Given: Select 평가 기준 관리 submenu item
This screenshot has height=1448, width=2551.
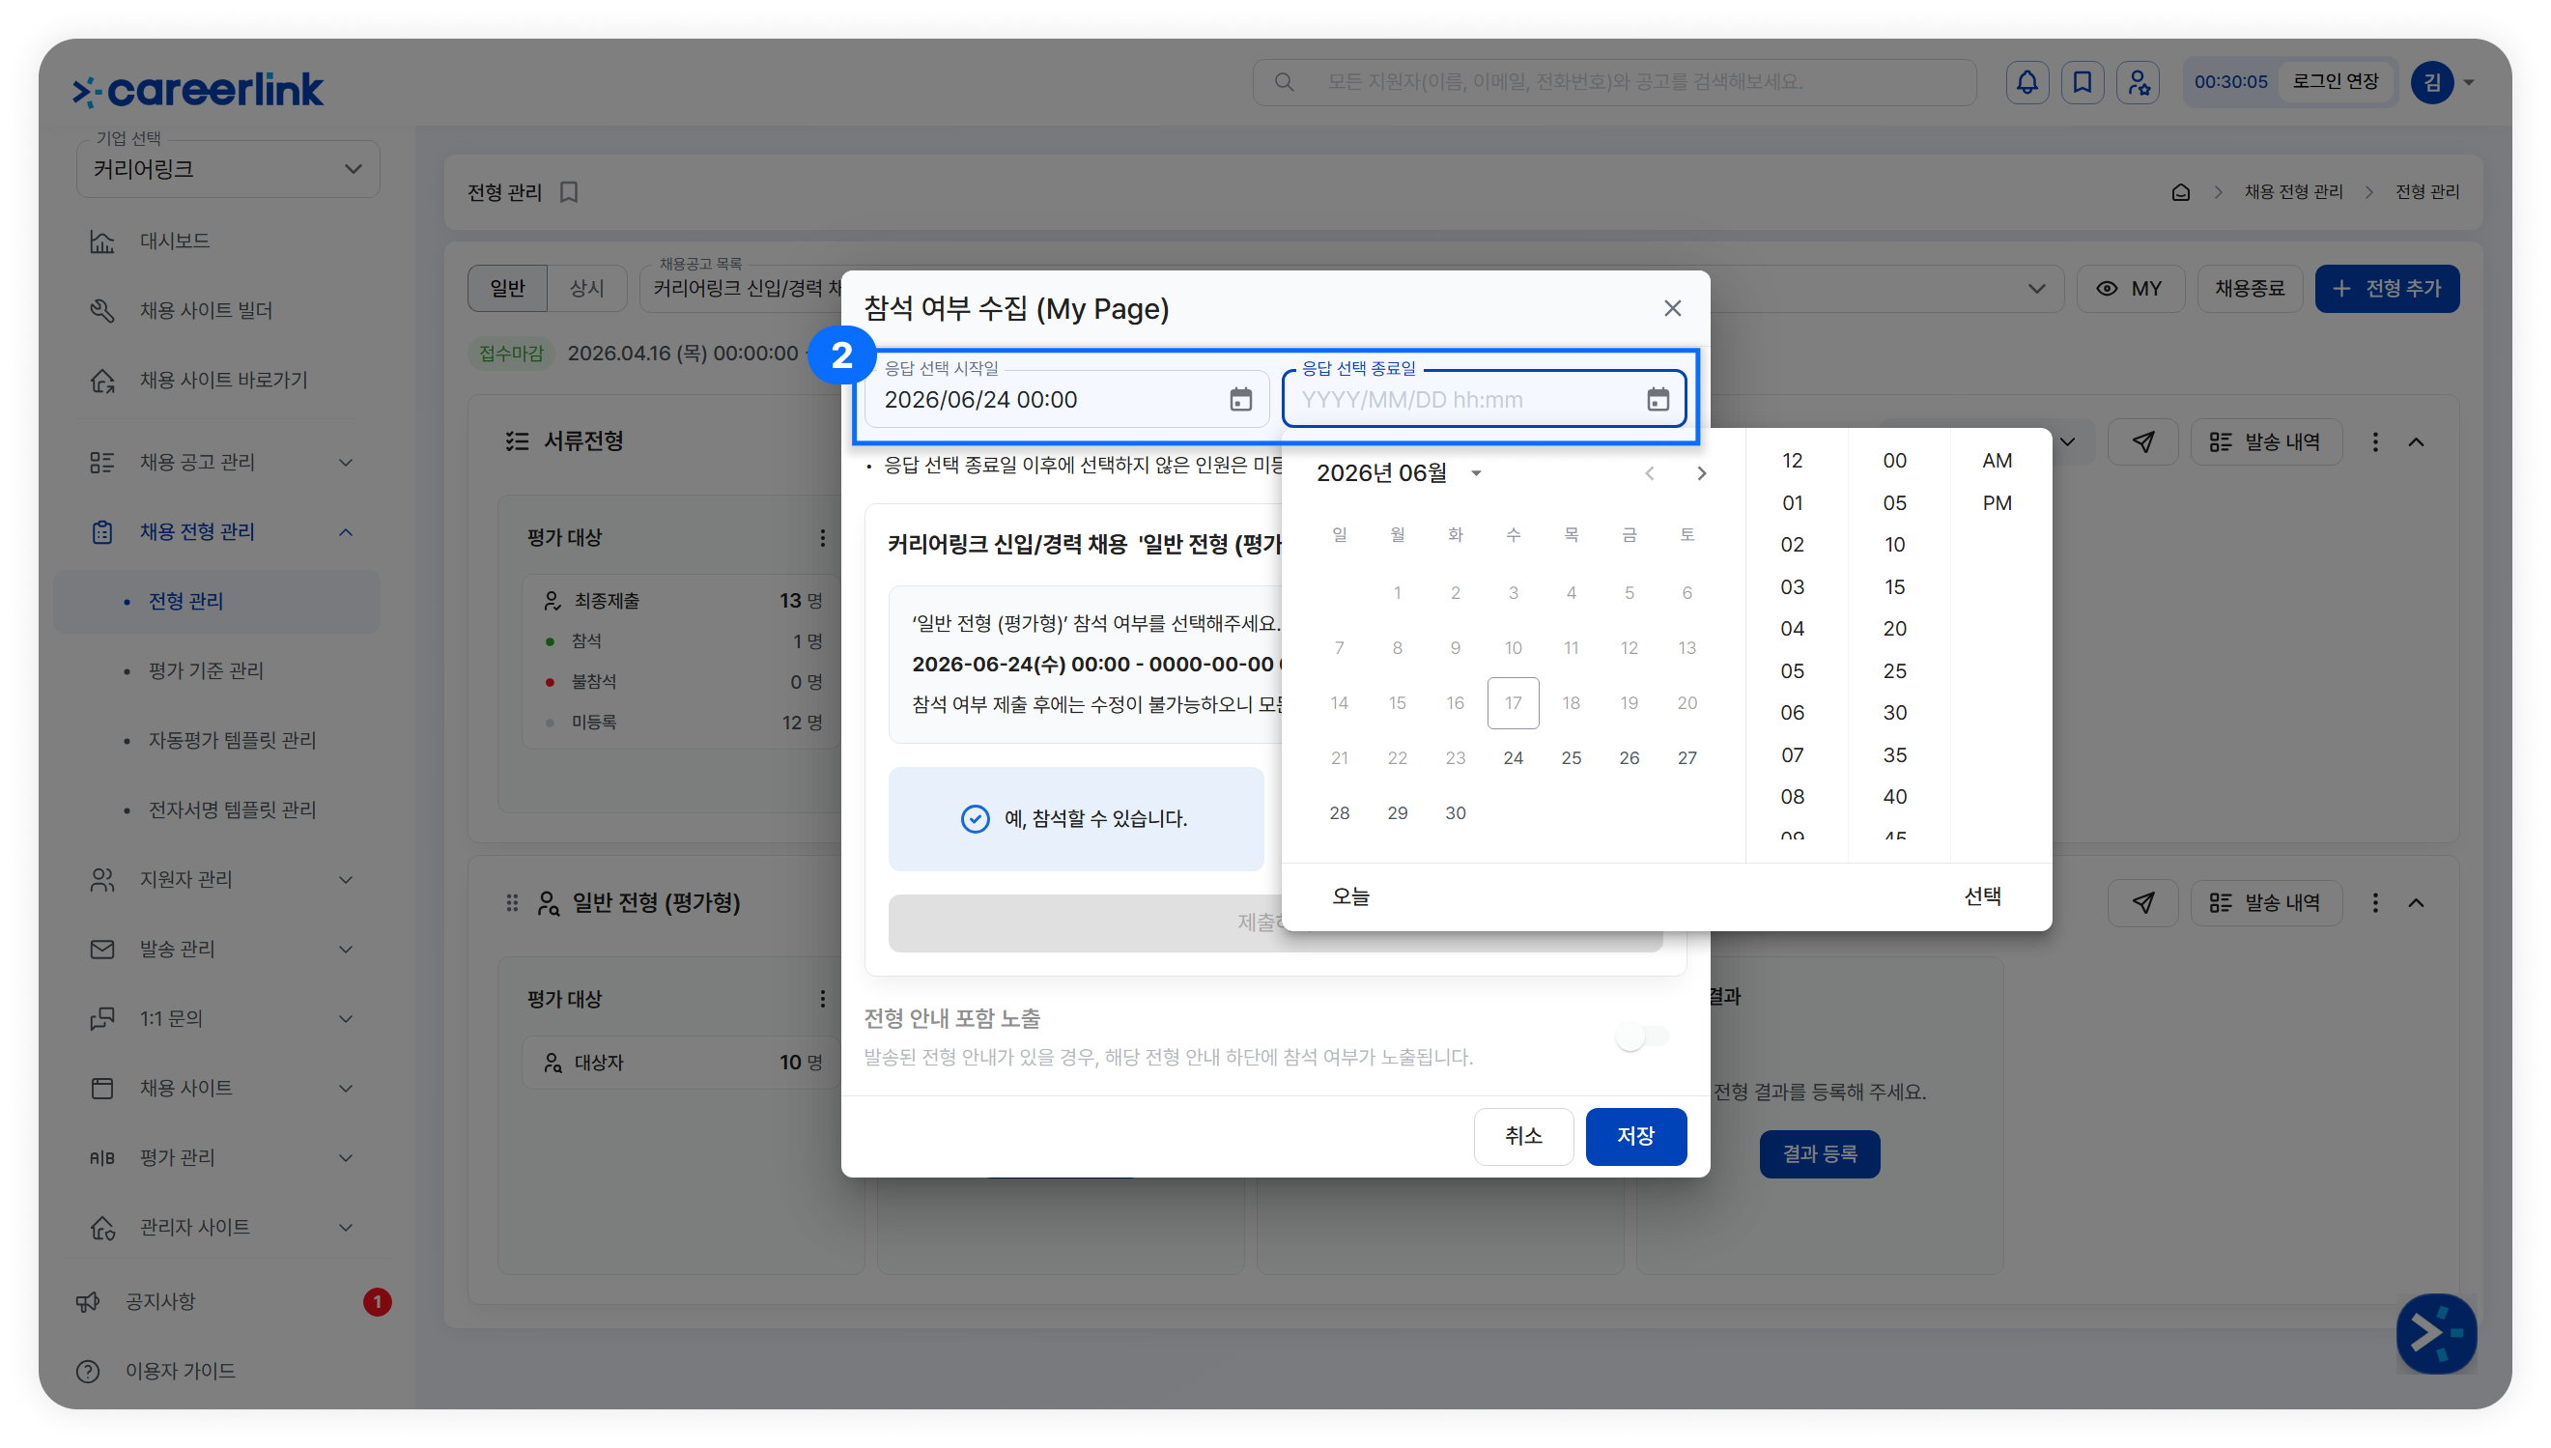Looking at the screenshot, I should 206,670.
